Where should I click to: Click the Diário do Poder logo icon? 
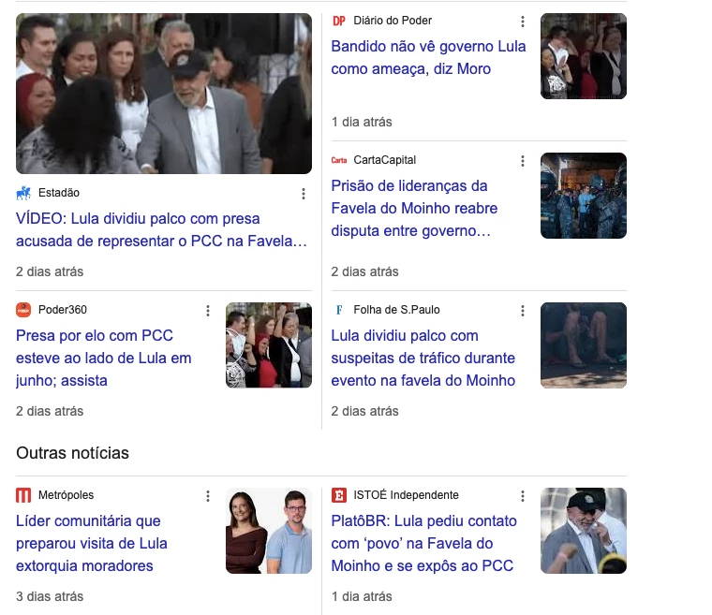click(x=339, y=21)
